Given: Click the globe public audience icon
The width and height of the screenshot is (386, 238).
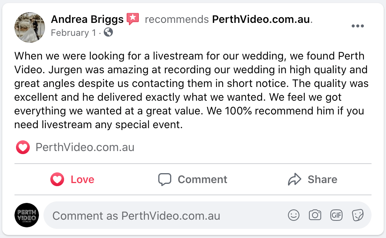Looking at the screenshot, I should click(108, 33).
